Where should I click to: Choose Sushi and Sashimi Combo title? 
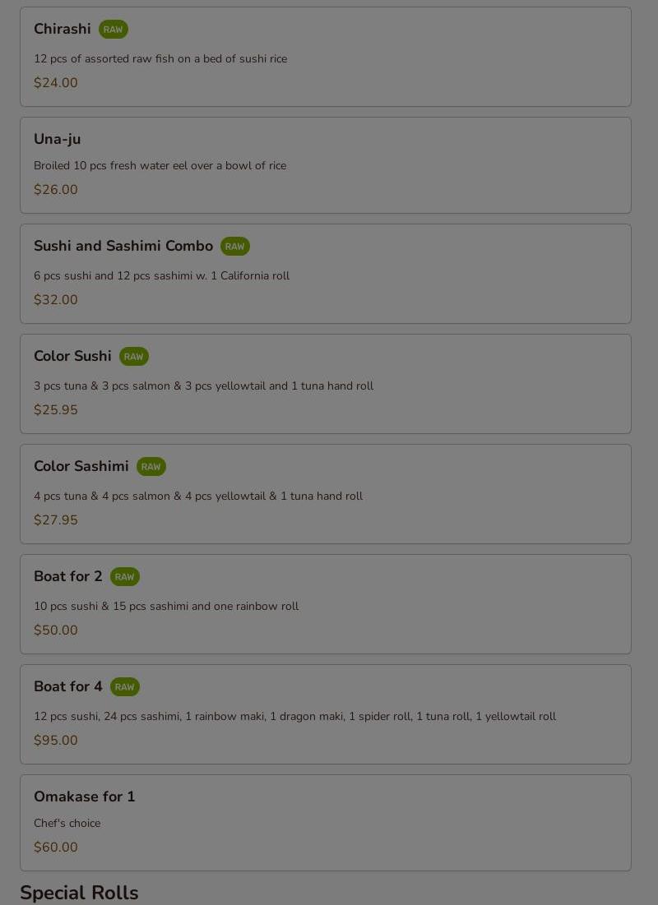point(123,246)
